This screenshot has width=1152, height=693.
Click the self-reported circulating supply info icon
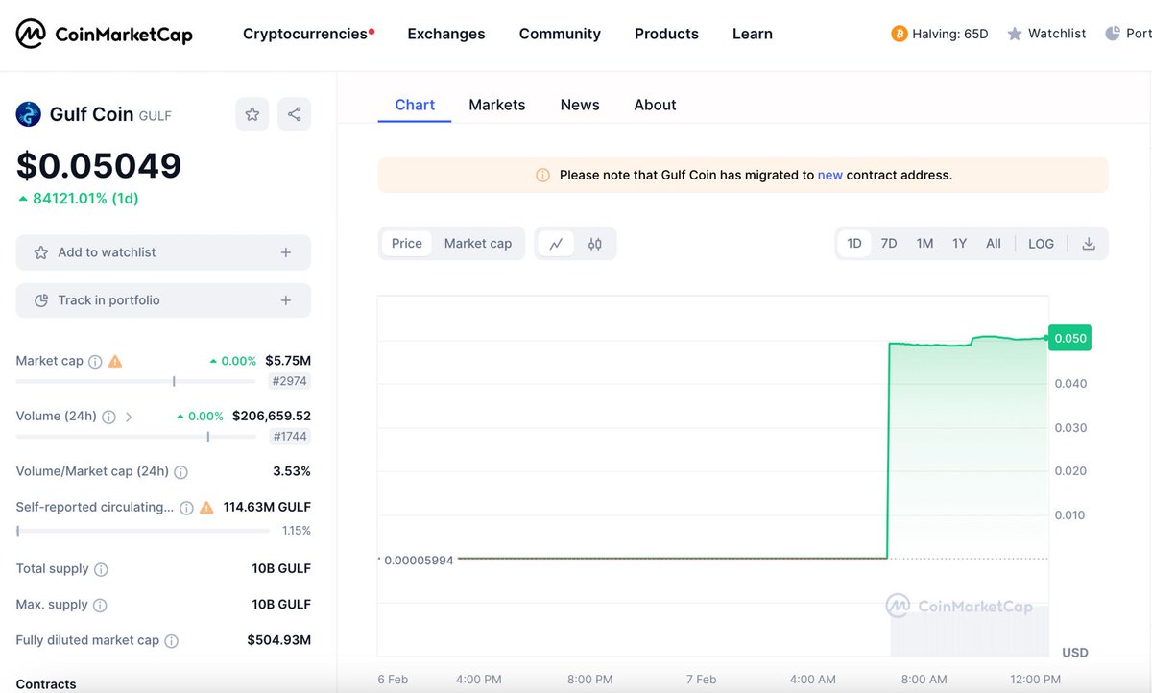pos(186,508)
